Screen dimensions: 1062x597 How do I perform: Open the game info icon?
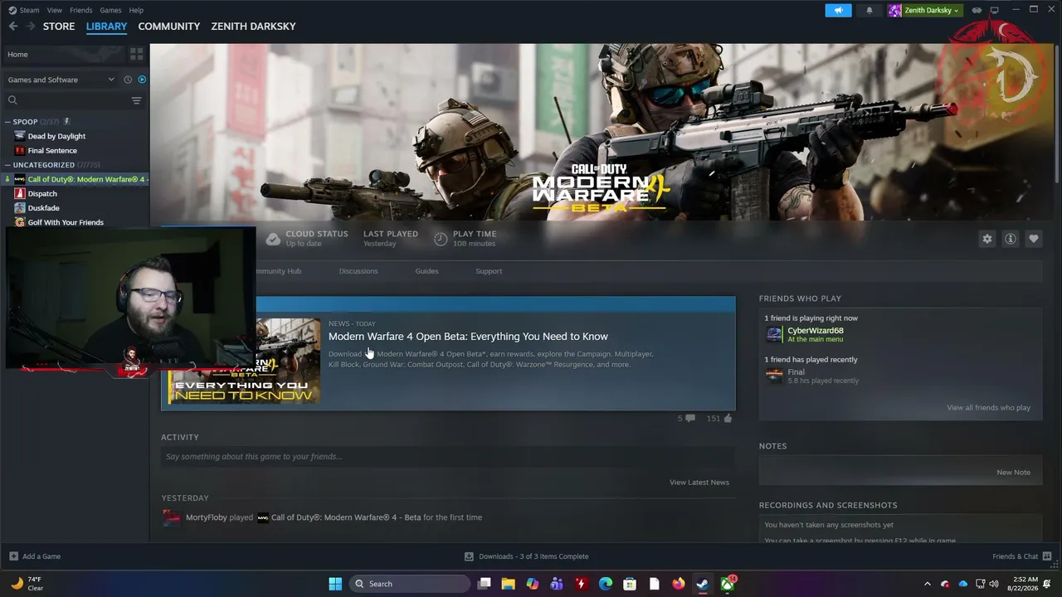coord(1011,239)
